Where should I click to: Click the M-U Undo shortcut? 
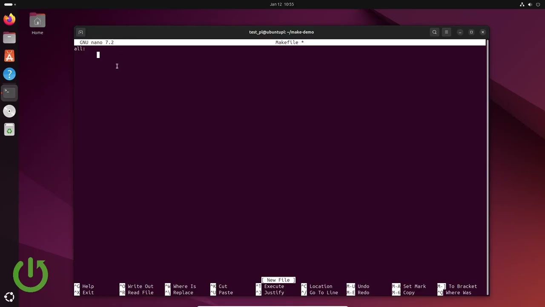(358, 287)
